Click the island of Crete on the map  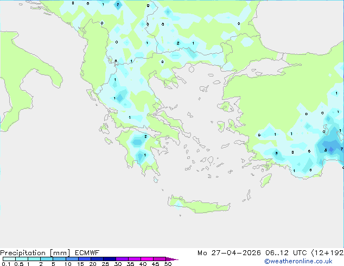pos(199,205)
